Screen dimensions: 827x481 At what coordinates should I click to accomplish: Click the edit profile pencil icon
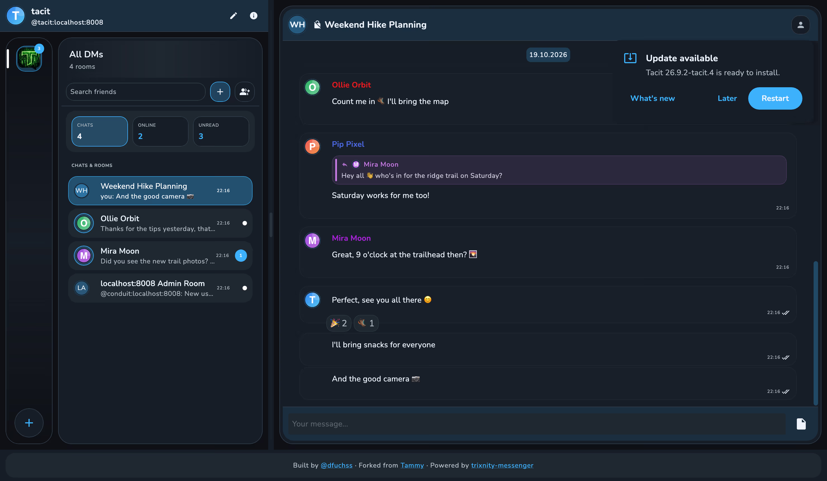click(233, 15)
